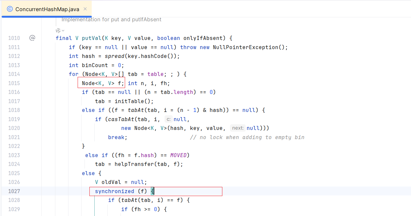Click the class icon on ConcurrentHashMap.java tab
Screen dimensions: 411x216
[x=10, y=9]
